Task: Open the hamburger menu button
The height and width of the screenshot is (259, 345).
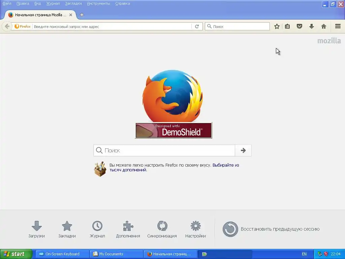Action: [338, 26]
